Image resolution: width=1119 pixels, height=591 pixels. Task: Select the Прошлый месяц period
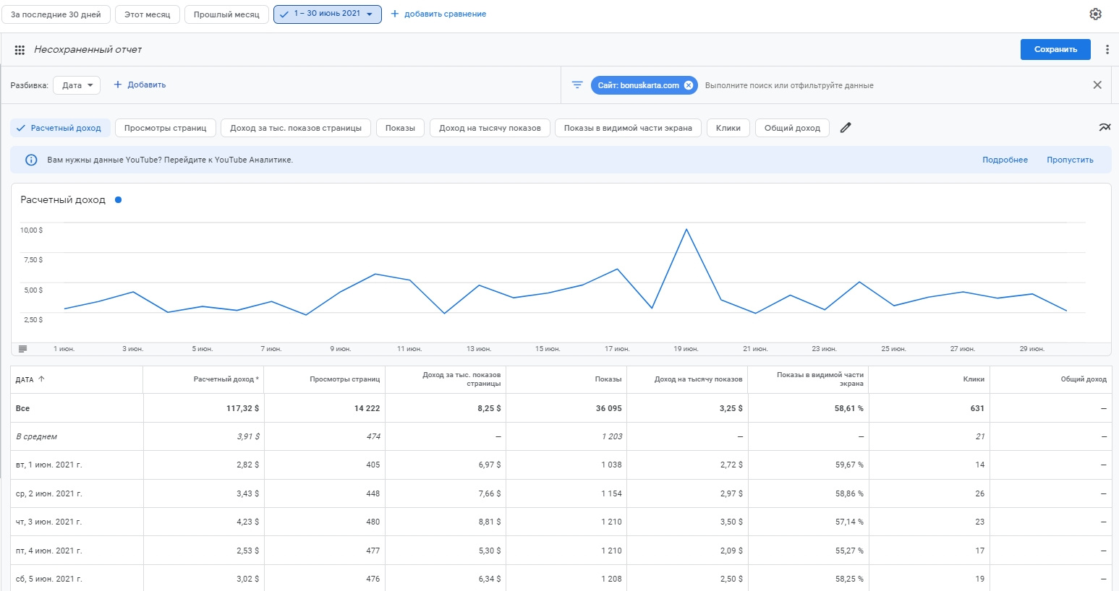(x=226, y=14)
